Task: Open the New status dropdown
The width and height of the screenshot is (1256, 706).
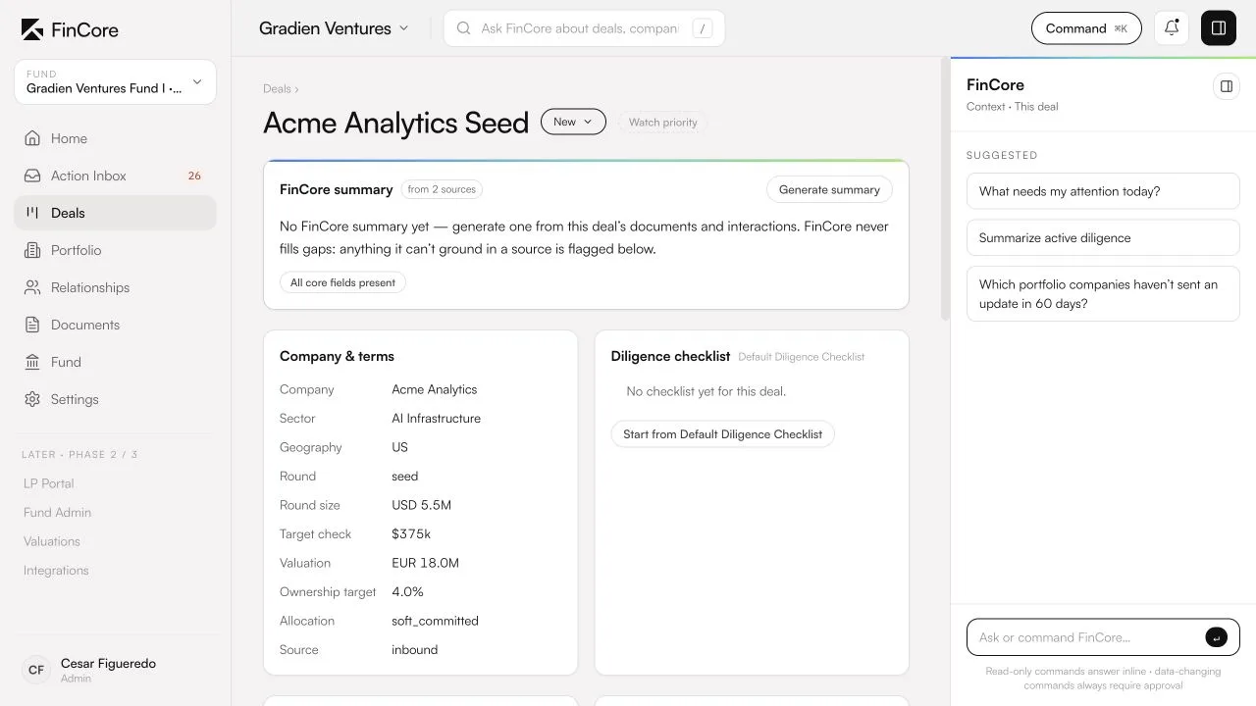Action: click(x=573, y=122)
